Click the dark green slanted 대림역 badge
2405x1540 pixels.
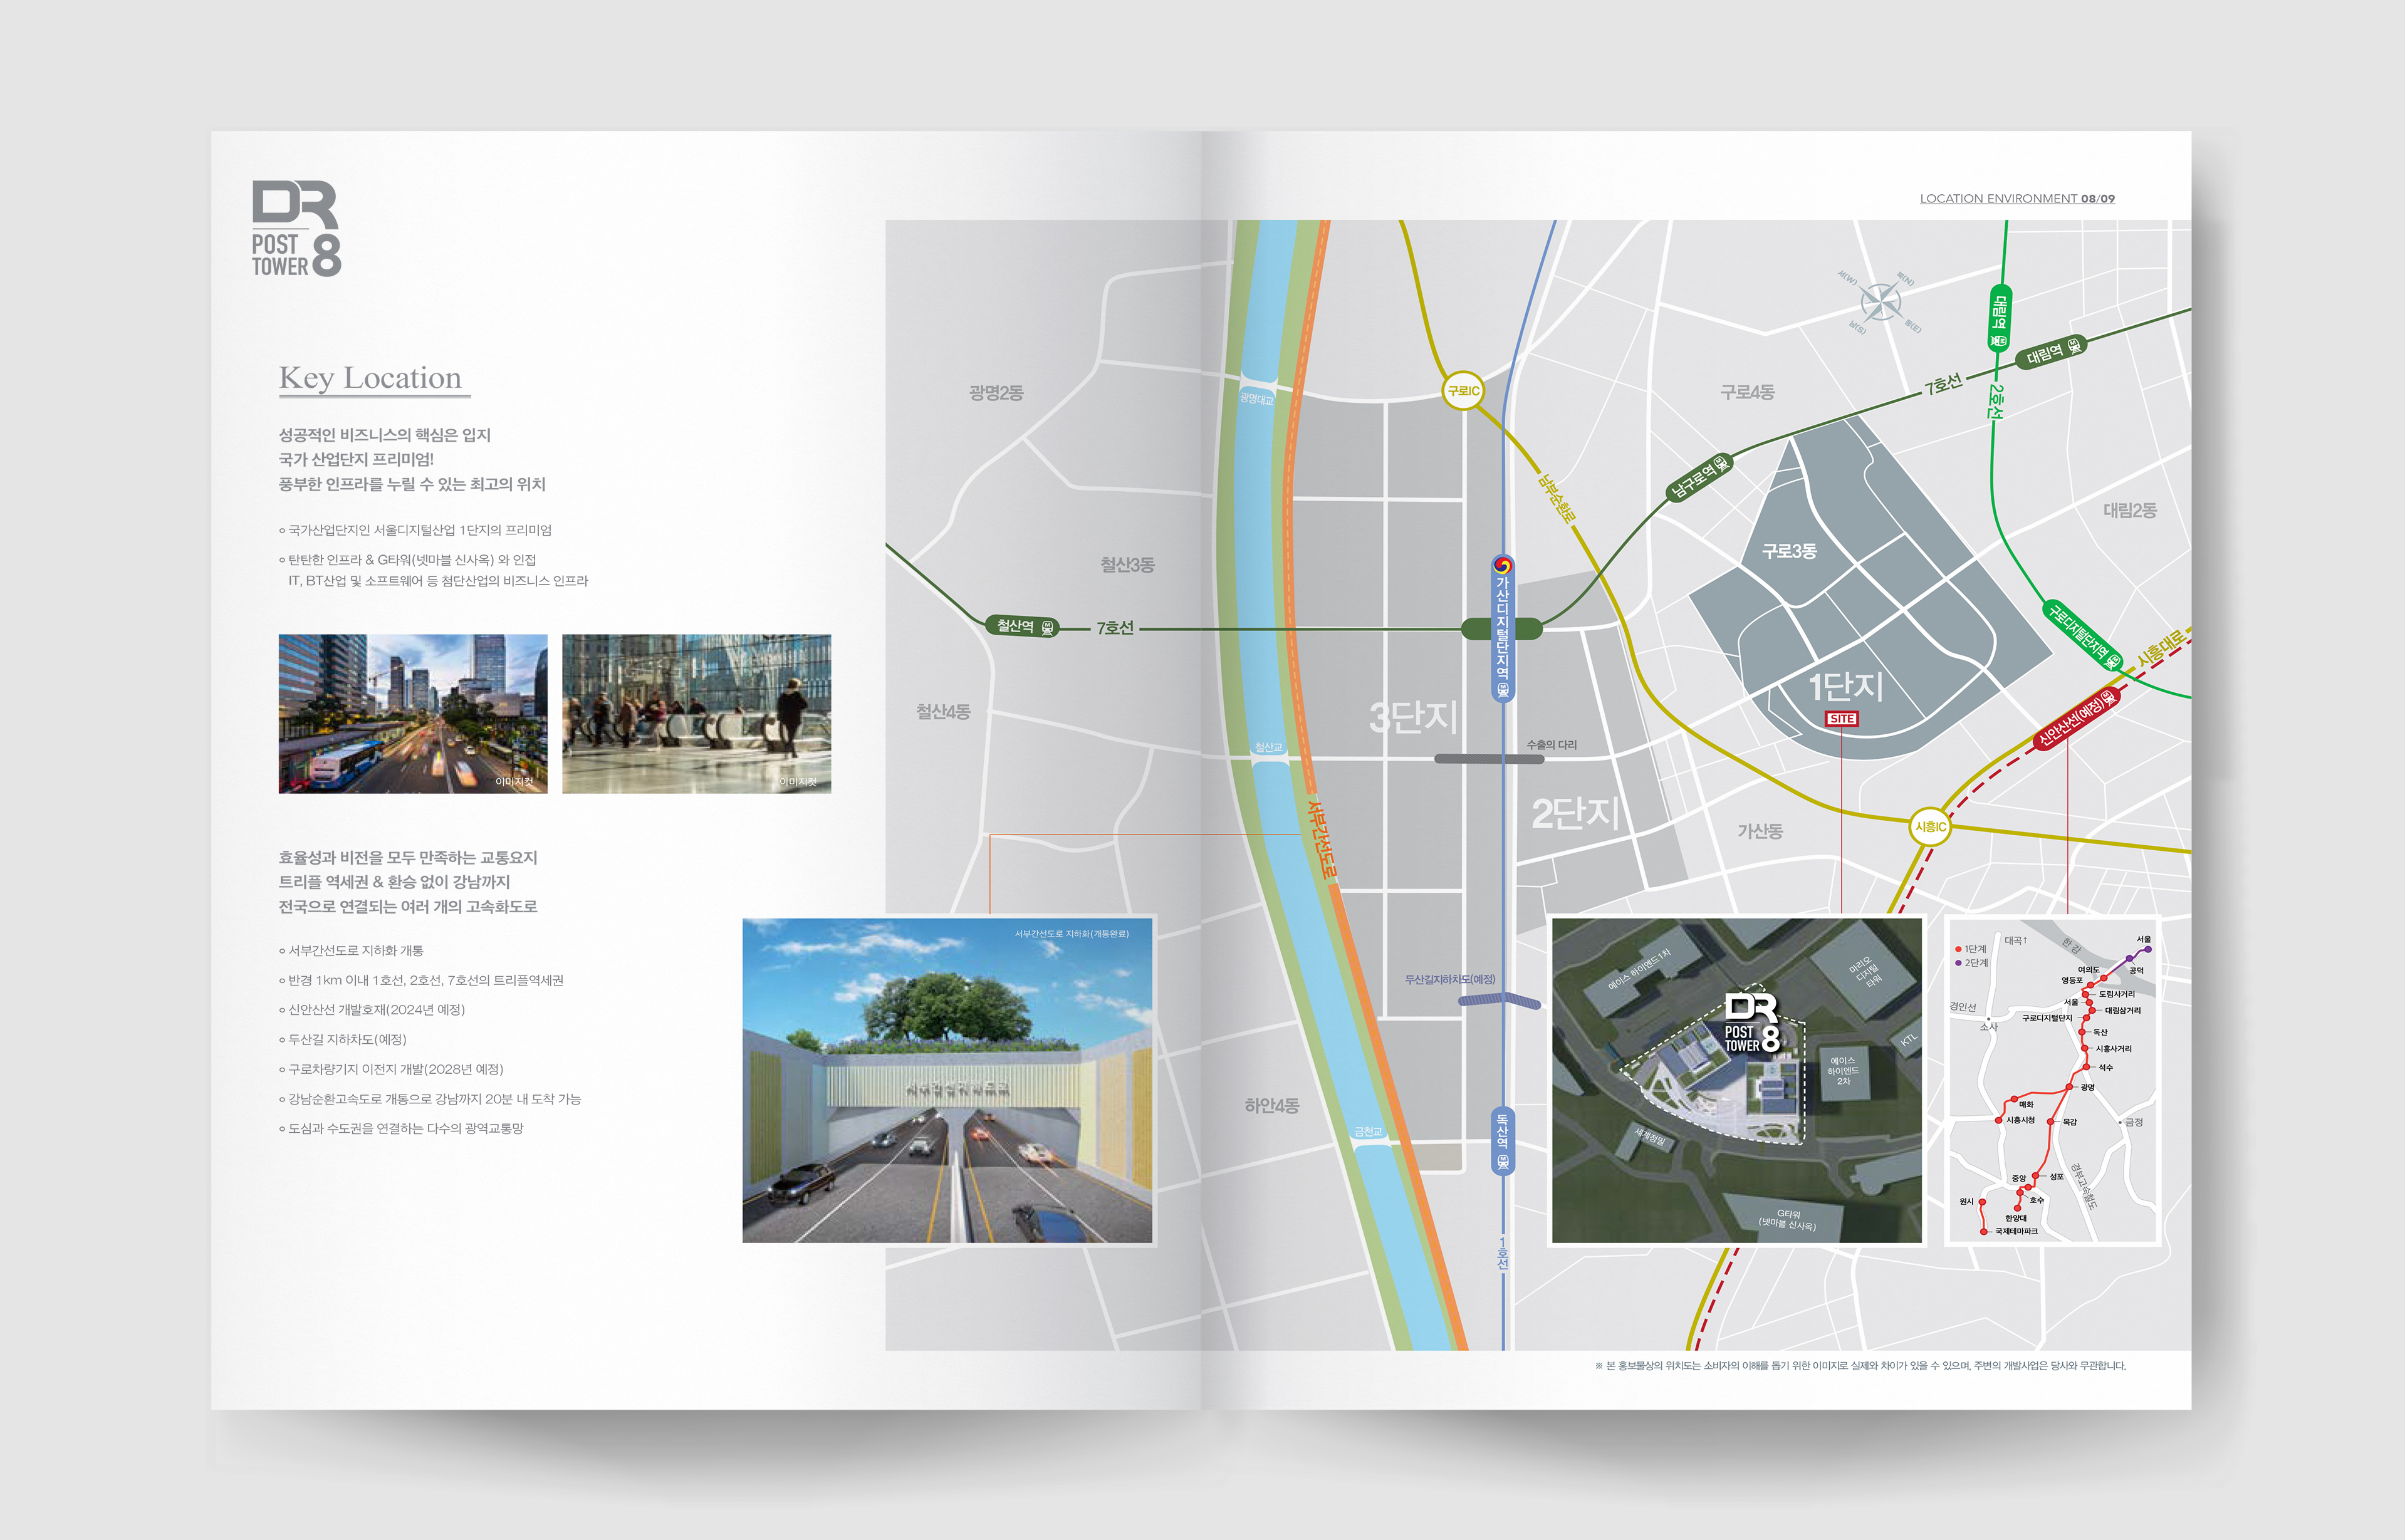point(2053,352)
